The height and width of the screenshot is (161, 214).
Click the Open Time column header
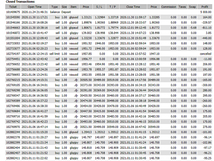(35, 7)
